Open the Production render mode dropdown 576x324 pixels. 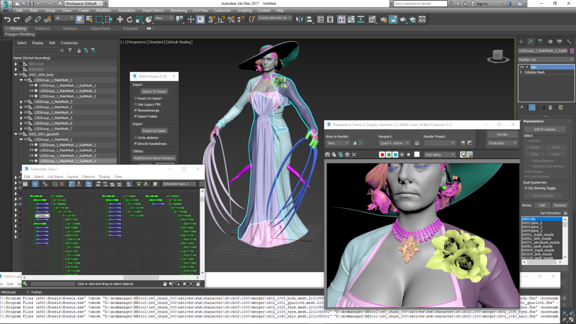(502, 143)
